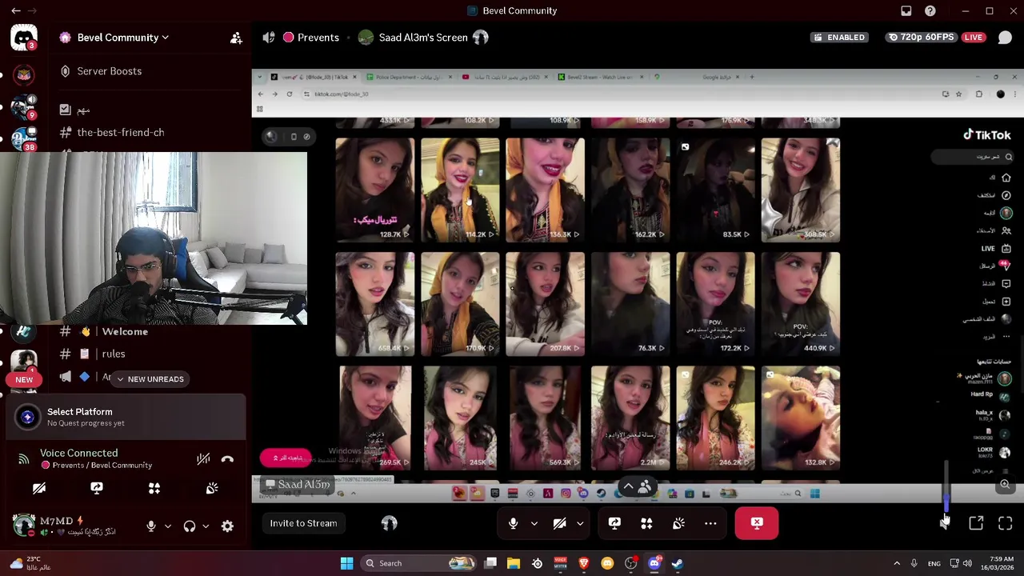Viewport: 1024px width, 576px height.
Task: Click the Saad Al3m's Screen title
Action: click(x=422, y=38)
